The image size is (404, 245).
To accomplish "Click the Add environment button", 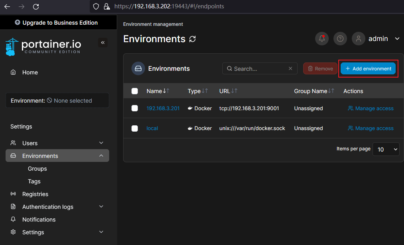I will click(368, 68).
